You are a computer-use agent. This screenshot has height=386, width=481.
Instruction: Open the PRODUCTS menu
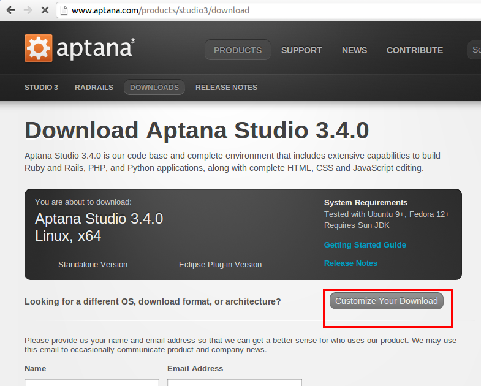point(238,50)
